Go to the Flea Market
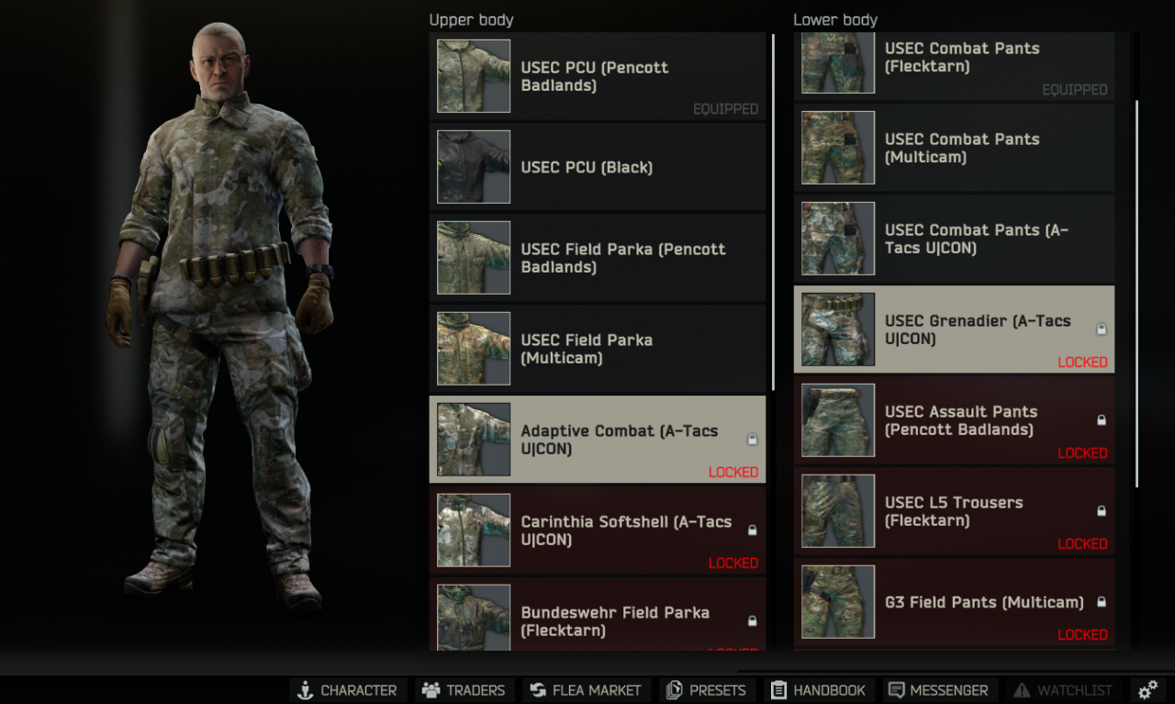 click(587, 690)
